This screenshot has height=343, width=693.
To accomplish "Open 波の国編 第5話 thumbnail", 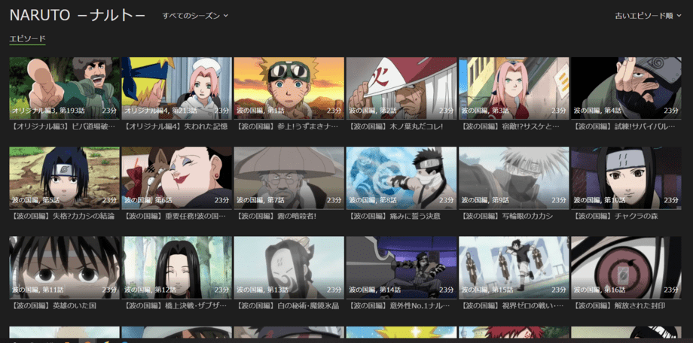I will 65,178.
